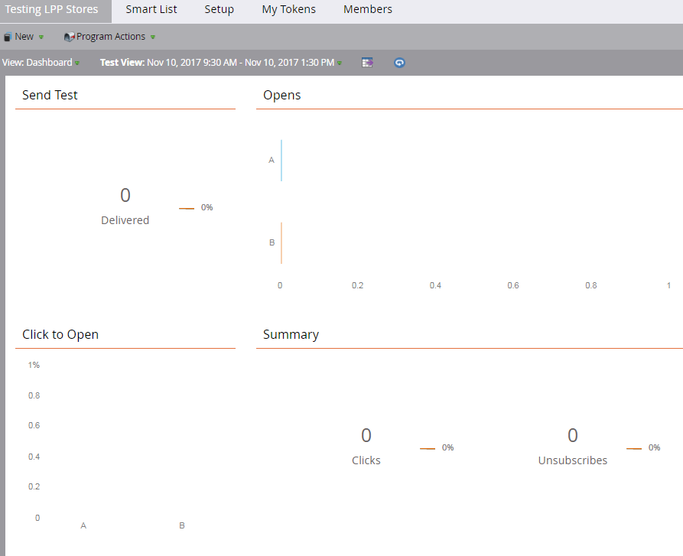This screenshot has width=683, height=556.
Task: Click the Delivered count in Send Test
Action: click(125, 196)
